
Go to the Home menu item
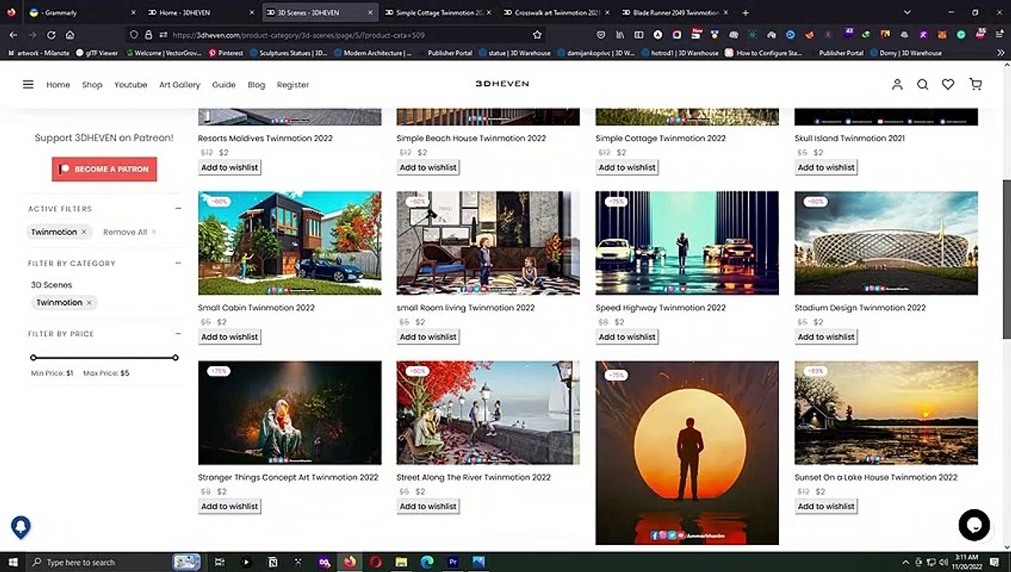pyautogui.click(x=58, y=84)
